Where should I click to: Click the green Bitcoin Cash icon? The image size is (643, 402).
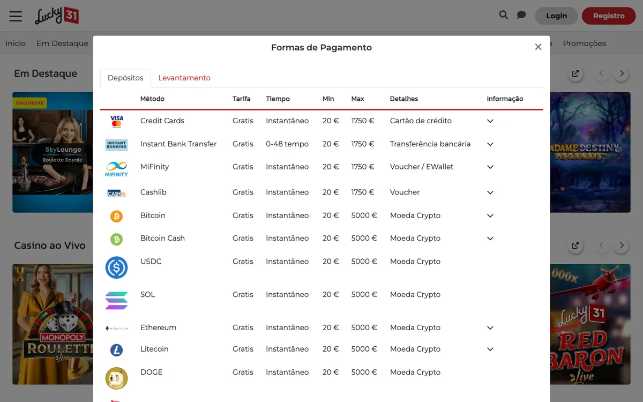click(x=116, y=239)
